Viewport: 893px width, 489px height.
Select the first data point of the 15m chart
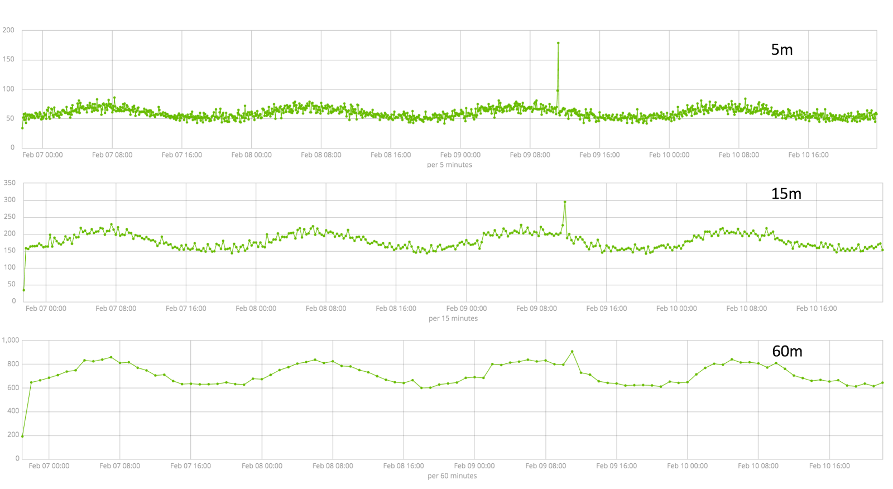(x=23, y=290)
